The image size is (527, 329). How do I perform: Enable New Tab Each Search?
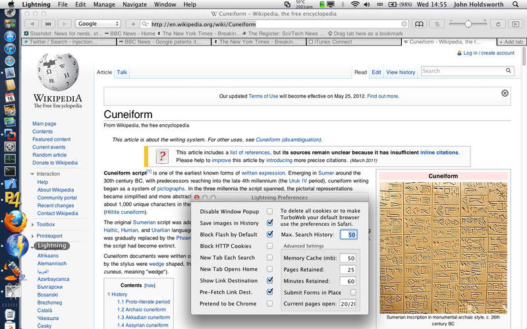(269, 257)
